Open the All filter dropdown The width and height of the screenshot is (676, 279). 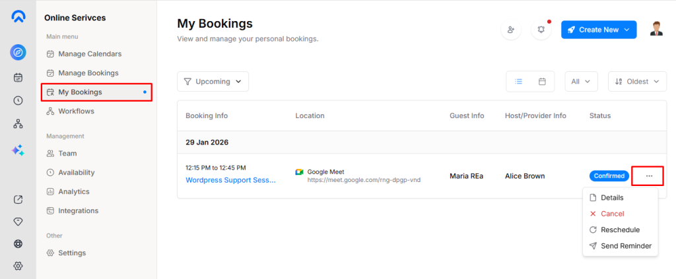pos(581,81)
